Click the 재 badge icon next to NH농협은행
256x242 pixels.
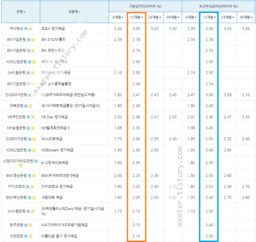(x=28, y=128)
